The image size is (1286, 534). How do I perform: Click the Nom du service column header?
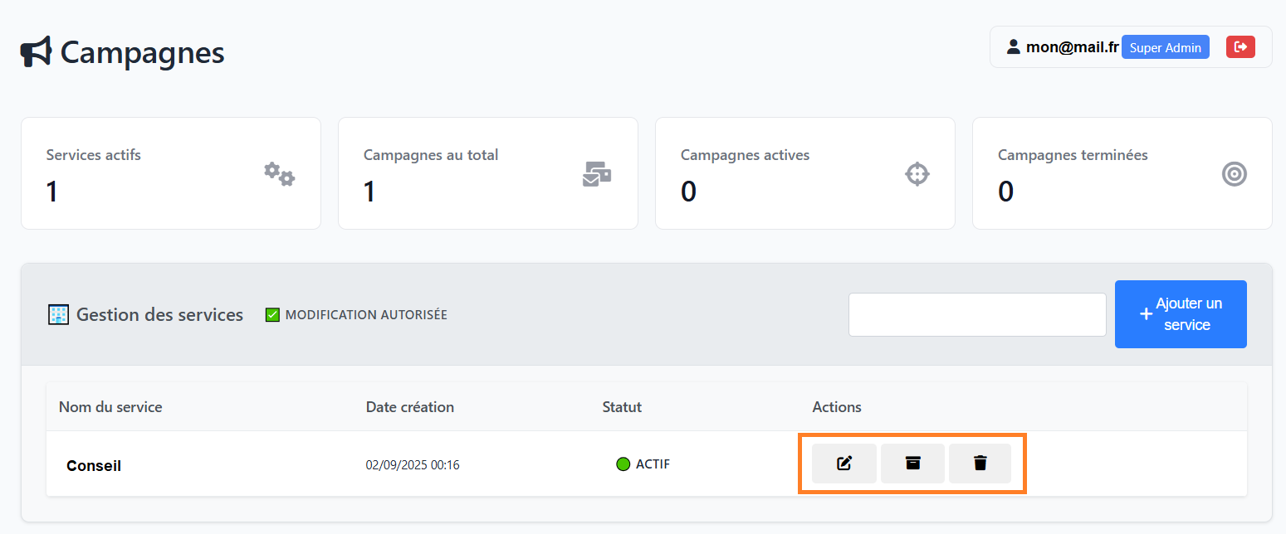click(110, 407)
